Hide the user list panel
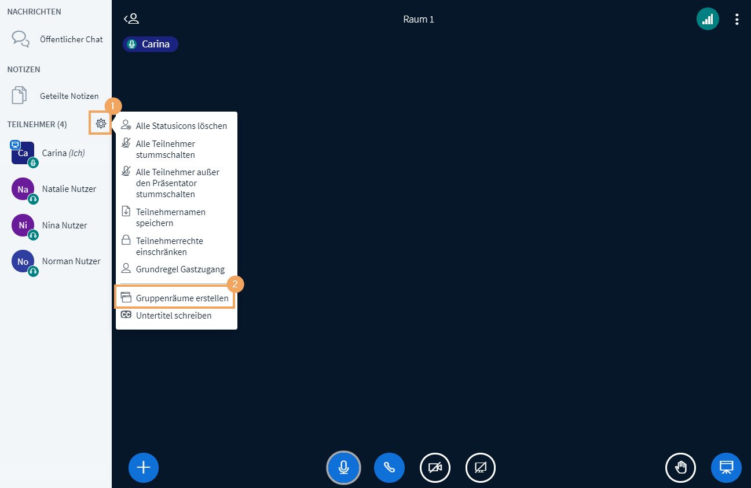 point(131,19)
